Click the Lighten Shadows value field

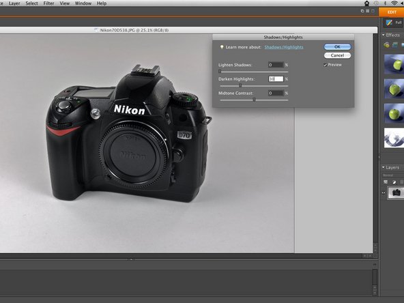click(276, 65)
